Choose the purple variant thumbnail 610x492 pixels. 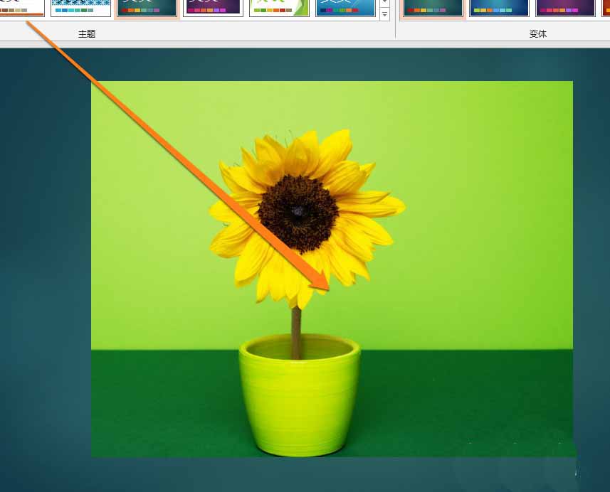point(565,8)
